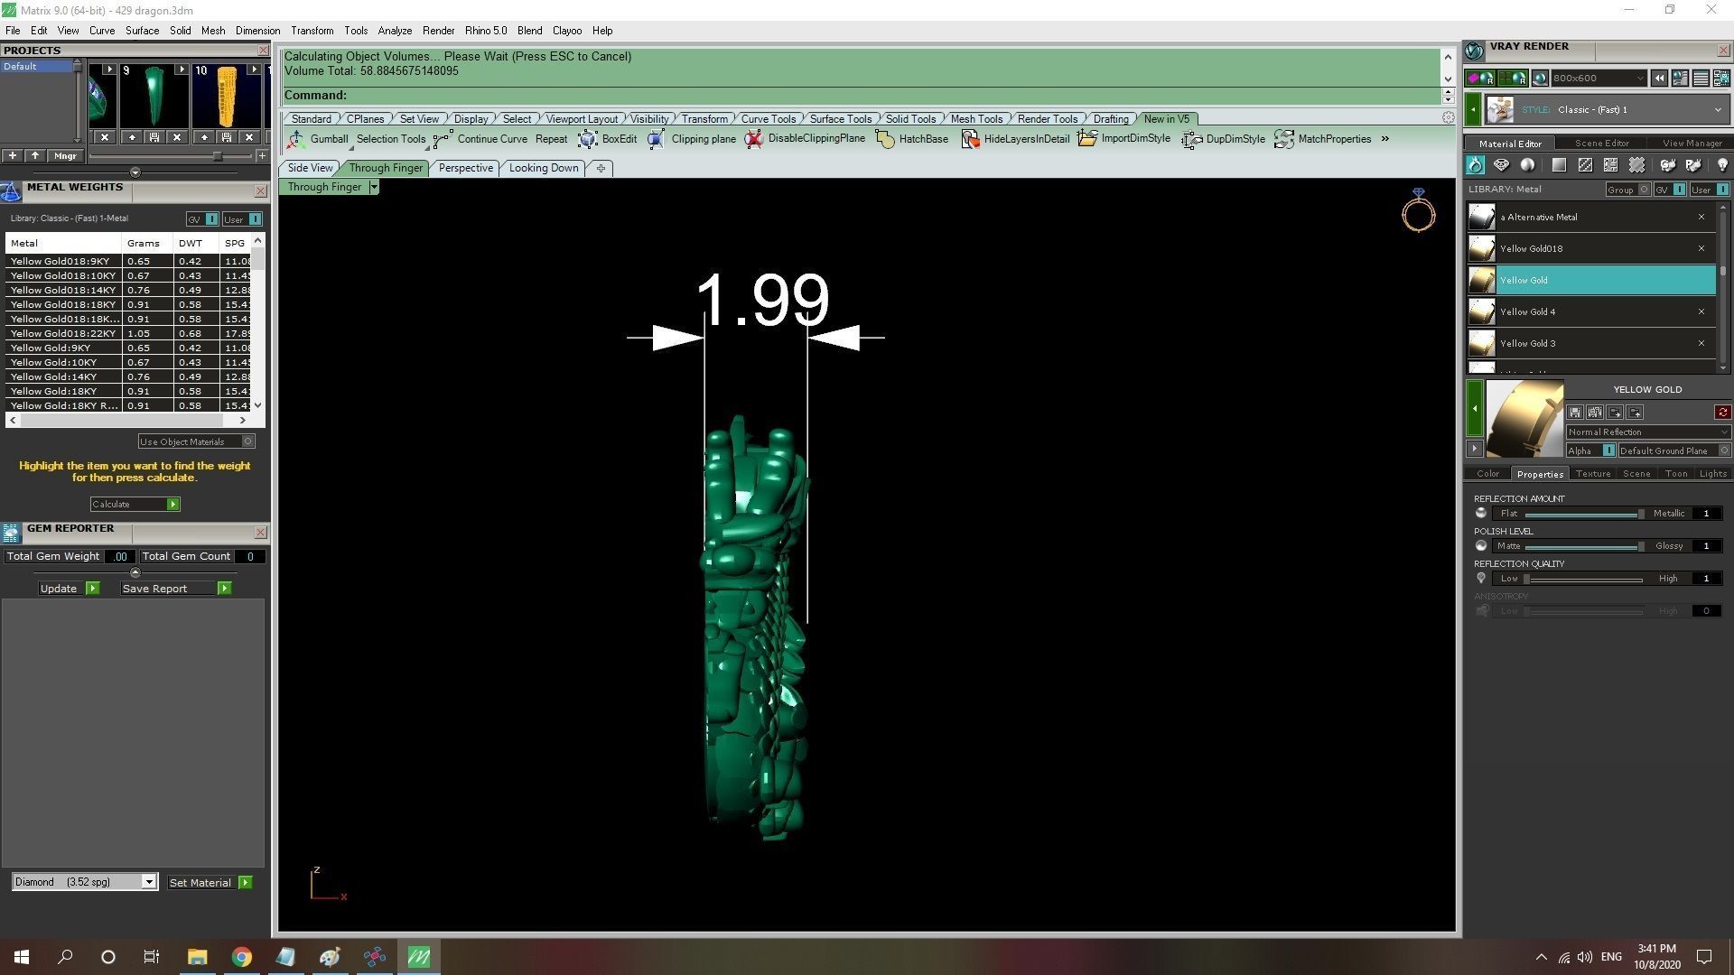Enable the Clipping plane tool
1734x975 pixels.
click(x=657, y=139)
